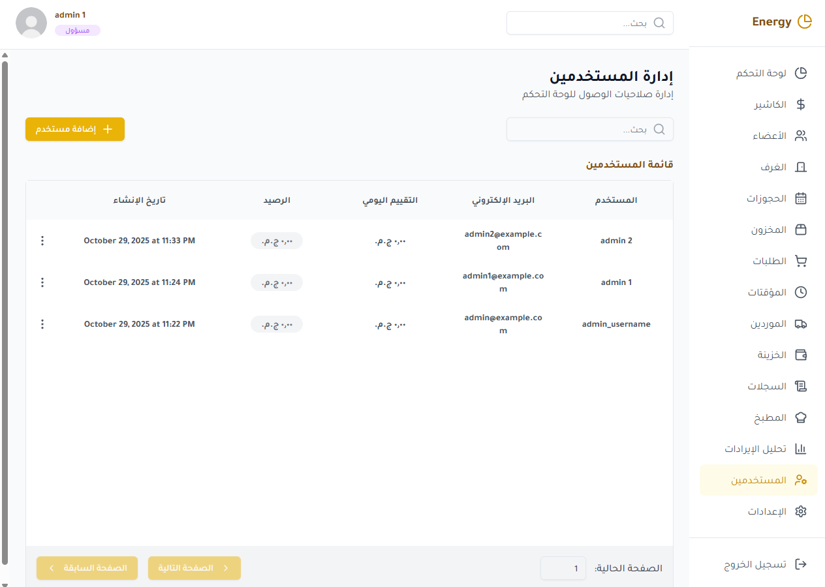Viewport: 825px width, 587px height.
Task: Click the Logout (تسجيل الخروج) link
Action: [x=765, y=564]
